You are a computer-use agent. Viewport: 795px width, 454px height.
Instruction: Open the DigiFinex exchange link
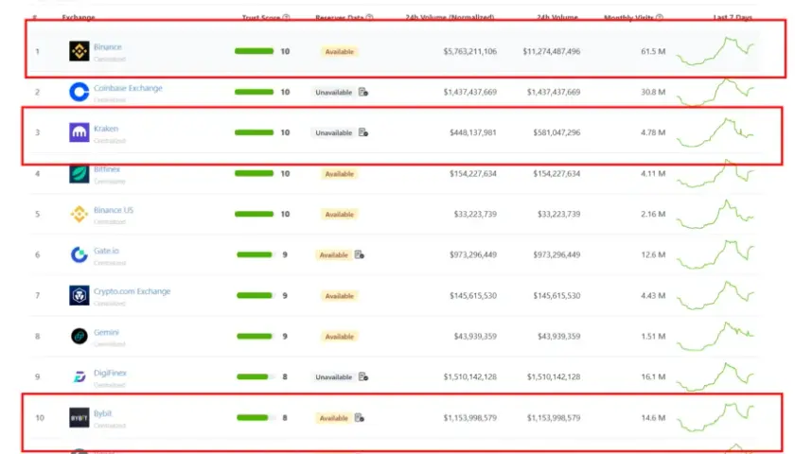pyautogui.click(x=110, y=373)
